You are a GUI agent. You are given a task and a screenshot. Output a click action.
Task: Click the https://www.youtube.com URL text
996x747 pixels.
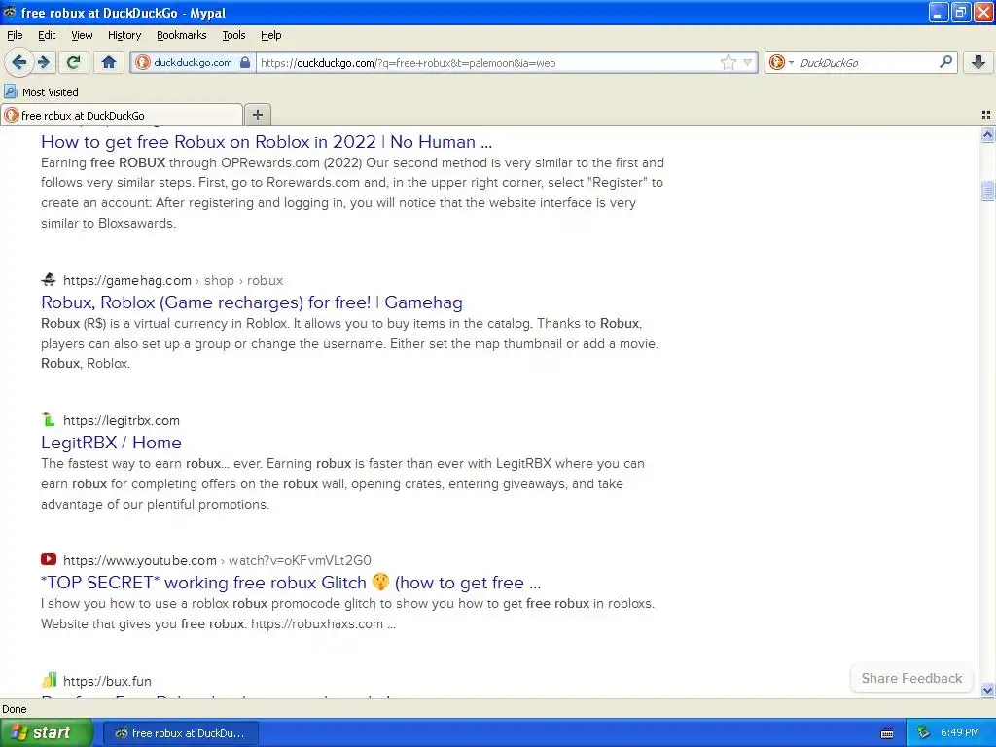click(140, 560)
